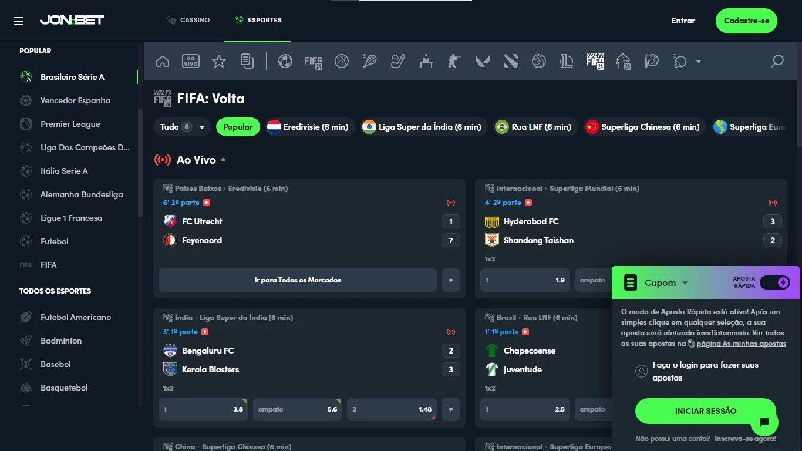Open the Tudo 6 dropdown
This screenshot has width=802, height=451.
point(183,127)
